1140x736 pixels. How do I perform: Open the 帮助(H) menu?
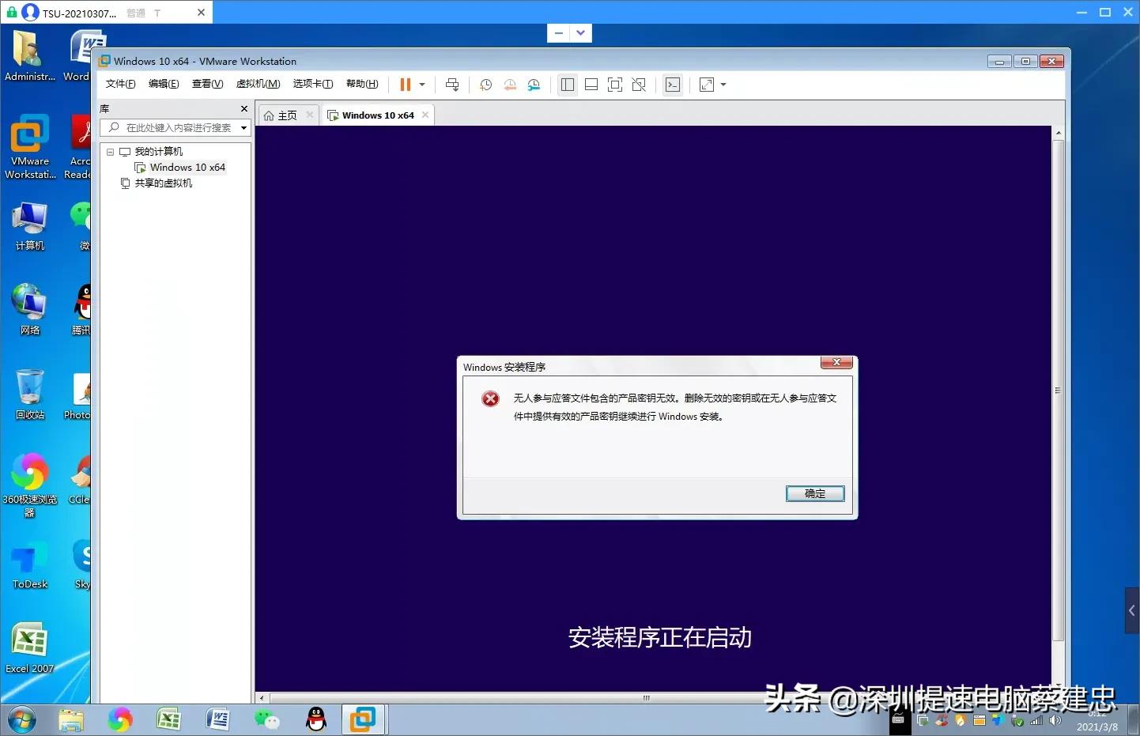point(362,84)
